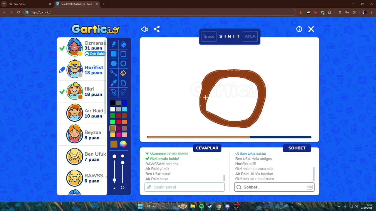Click the Windows Start button
This screenshot has height=211, width=376.
140,206
